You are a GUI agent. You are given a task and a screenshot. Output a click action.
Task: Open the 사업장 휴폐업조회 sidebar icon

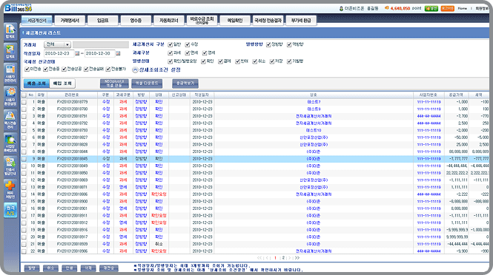[10, 143]
